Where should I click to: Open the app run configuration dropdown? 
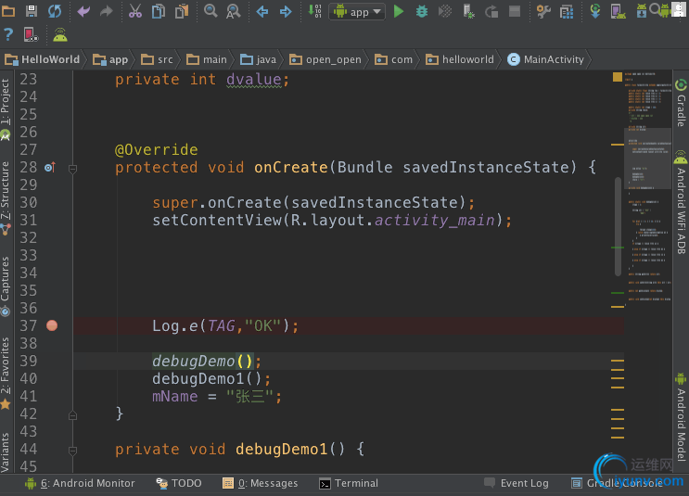coord(357,11)
